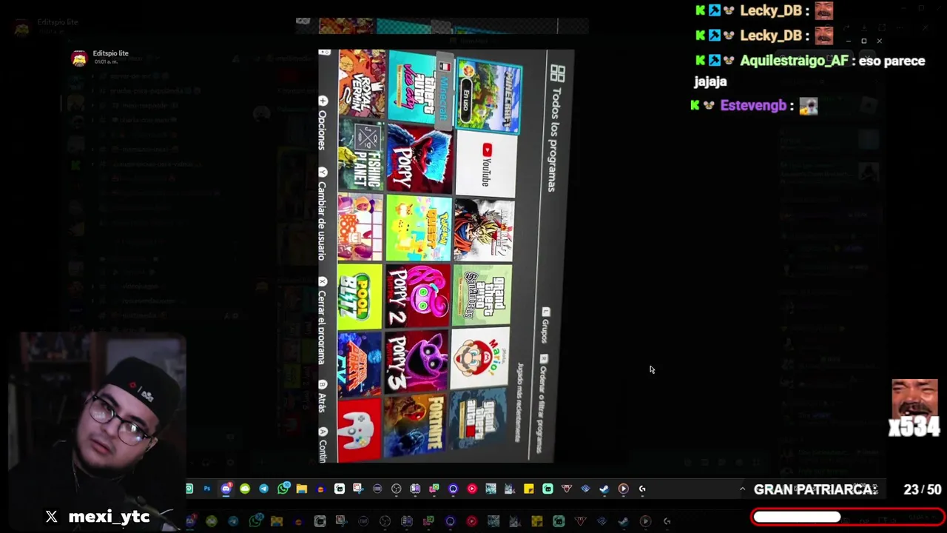Click Cerrar el programa

tap(323, 327)
